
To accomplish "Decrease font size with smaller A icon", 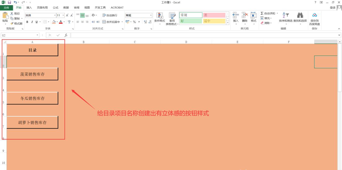I will click(x=72, y=15).
